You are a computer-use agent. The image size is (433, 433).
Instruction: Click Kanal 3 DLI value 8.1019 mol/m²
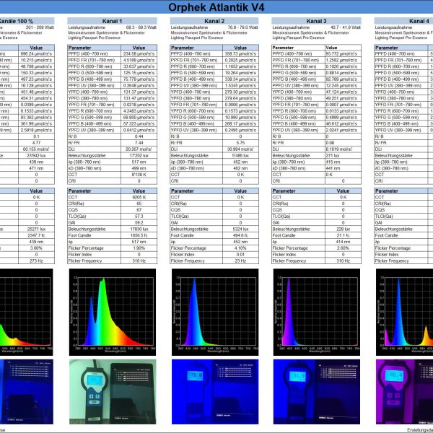339,149
